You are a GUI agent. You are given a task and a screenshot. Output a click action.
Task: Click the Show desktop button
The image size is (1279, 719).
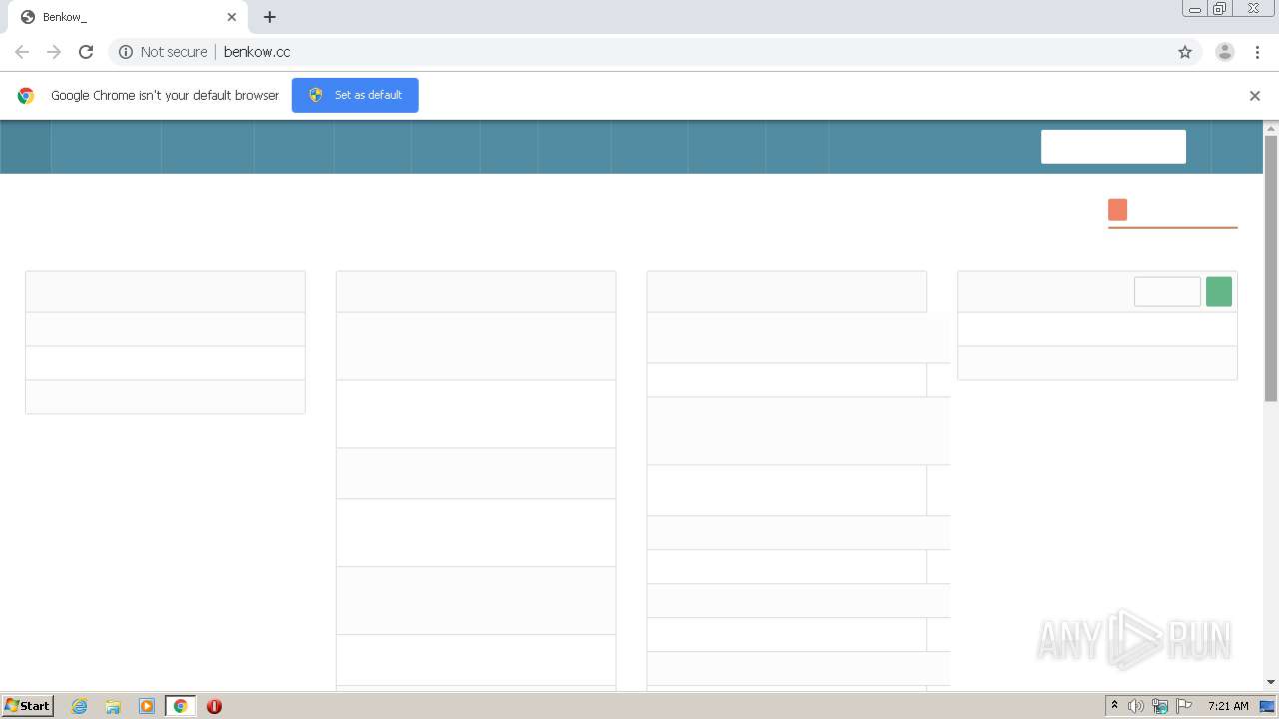coord(1268,706)
